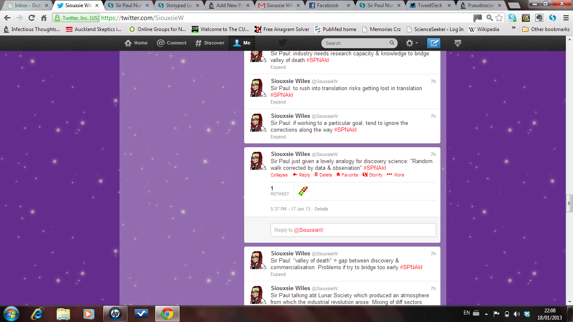Viewport: 573px width, 322px height.
Task: Open the Connect section
Action: click(172, 43)
